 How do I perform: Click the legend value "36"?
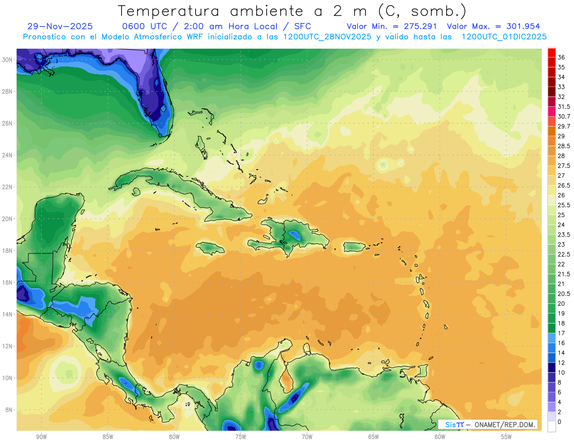tap(562, 58)
